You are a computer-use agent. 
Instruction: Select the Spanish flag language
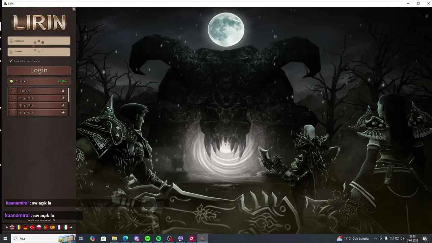[x=52, y=227]
